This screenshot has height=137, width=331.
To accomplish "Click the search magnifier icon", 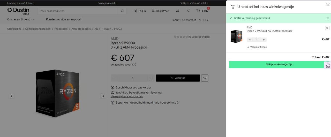I will pyautogui.click(x=122, y=11).
